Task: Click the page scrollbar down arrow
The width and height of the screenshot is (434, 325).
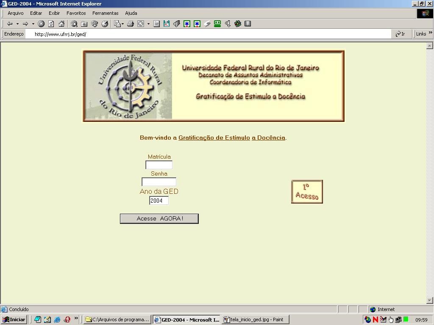Action: pos(430,300)
